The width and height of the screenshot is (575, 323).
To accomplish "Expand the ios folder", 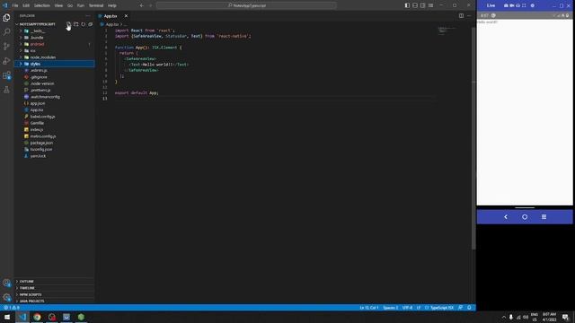I will click(54, 50).
